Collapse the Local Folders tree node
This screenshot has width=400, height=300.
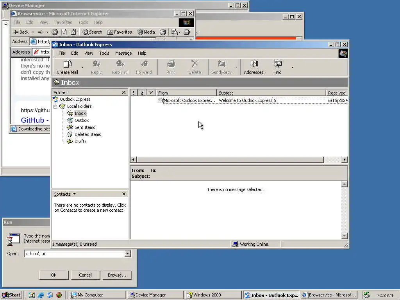pyautogui.click(x=55, y=106)
